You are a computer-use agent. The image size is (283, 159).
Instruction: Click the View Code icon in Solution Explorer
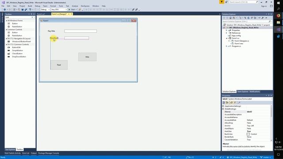(260, 18)
